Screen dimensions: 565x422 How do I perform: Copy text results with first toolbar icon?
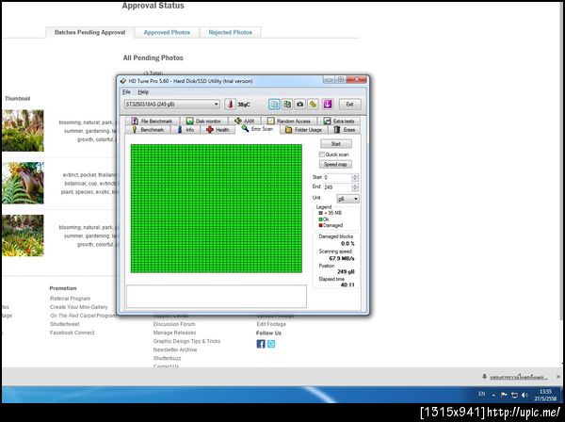pos(274,105)
